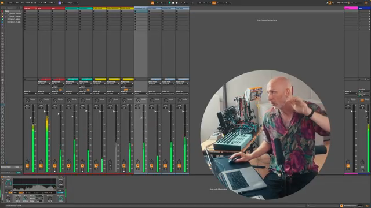Click the pan knob of the sixth track
Screen dimensions: 371x208
[x=96, y=162]
